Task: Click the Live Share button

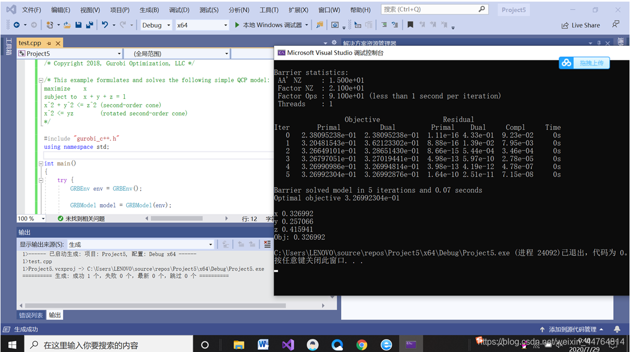Action: [x=580, y=25]
